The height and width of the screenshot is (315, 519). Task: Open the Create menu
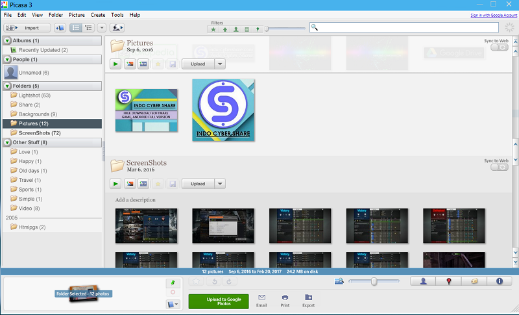pyautogui.click(x=98, y=15)
